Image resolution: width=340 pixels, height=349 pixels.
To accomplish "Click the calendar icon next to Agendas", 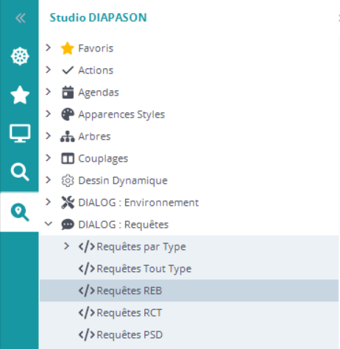I will click(x=68, y=93).
